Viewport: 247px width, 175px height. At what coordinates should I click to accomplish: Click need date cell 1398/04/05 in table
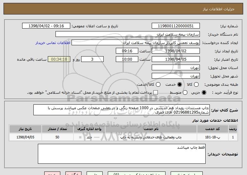point(25,137)
